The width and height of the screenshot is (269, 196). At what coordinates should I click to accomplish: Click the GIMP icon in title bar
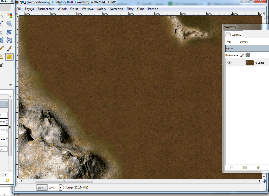tap(17, 2)
